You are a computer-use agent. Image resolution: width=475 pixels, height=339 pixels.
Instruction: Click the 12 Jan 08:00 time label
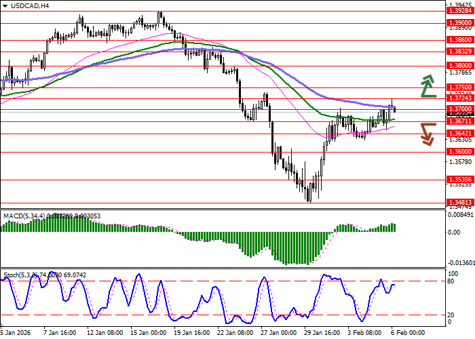pos(104,333)
